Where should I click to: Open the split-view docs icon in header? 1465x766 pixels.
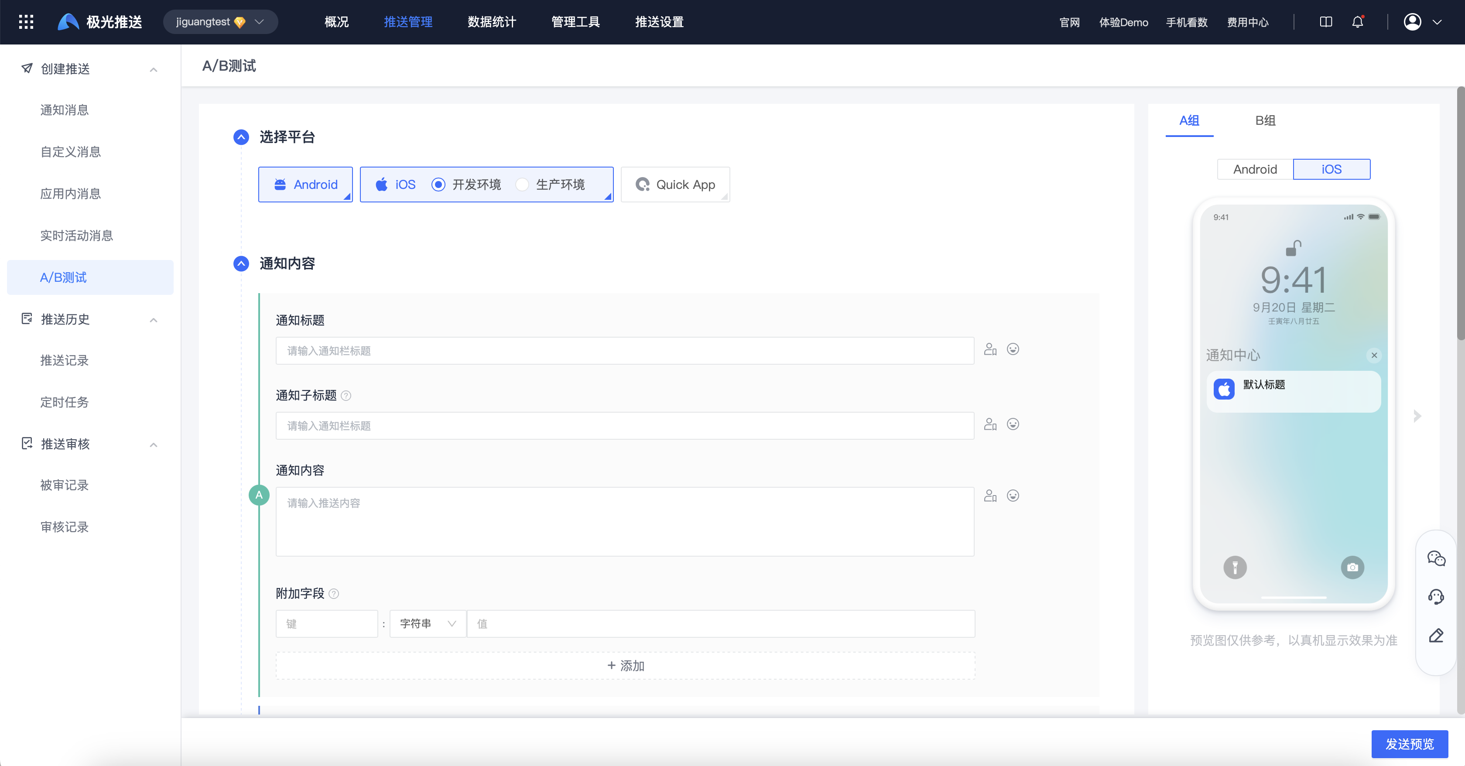1326,22
